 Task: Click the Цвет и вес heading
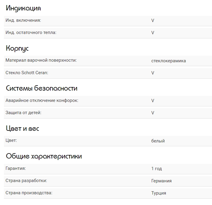click(x=22, y=128)
